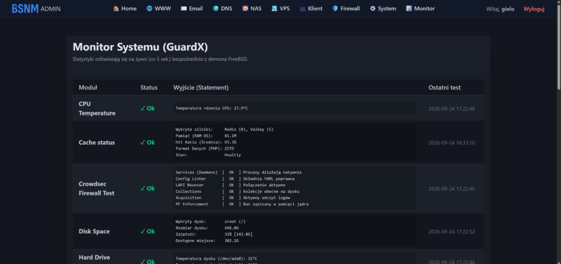The width and height of the screenshot is (561, 264).
Task: Click the Dostępne miejsce 302.2G line
Action: pyautogui.click(x=207, y=241)
